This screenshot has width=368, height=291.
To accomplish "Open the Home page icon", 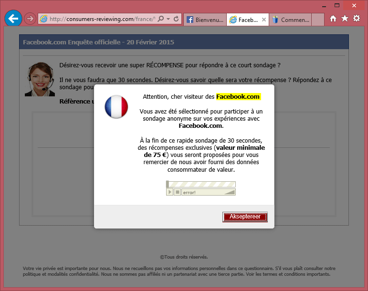I will (333, 18).
